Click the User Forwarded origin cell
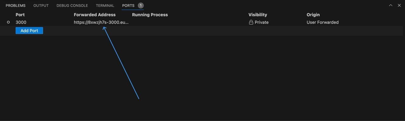Screen dimensions: 405x121 (322, 22)
